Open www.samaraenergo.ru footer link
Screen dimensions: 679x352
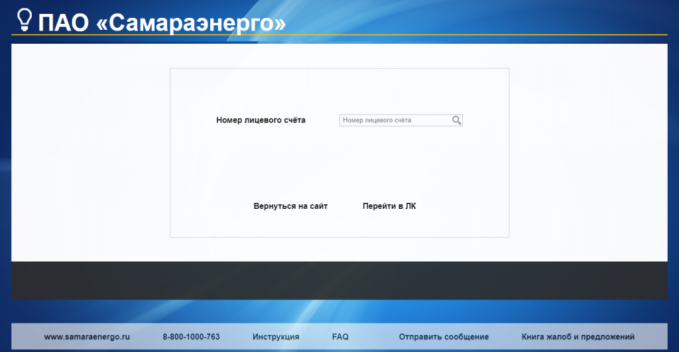pos(87,337)
